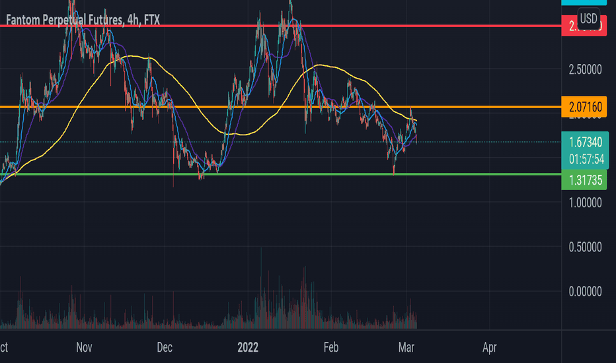Click the Feb label on time axis
The height and width of the screenshot is (363, 616).
[x=331, y=347]
